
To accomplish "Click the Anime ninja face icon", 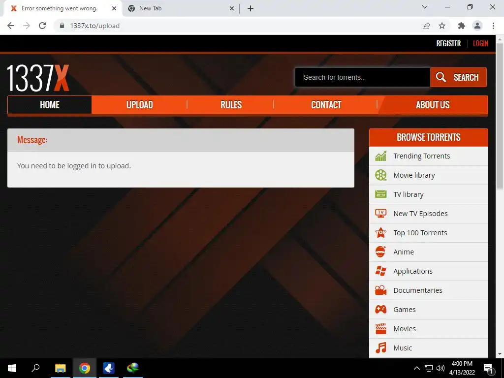I will pyautogui.click(x=380, y=252).
